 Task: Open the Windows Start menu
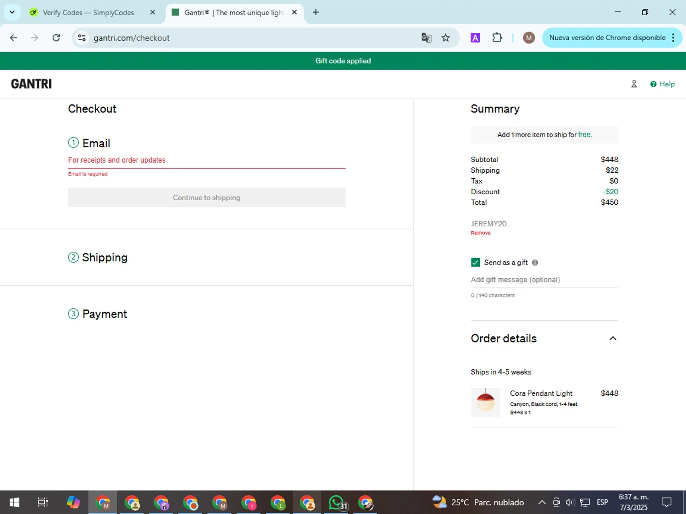click(x=15, y=503)
